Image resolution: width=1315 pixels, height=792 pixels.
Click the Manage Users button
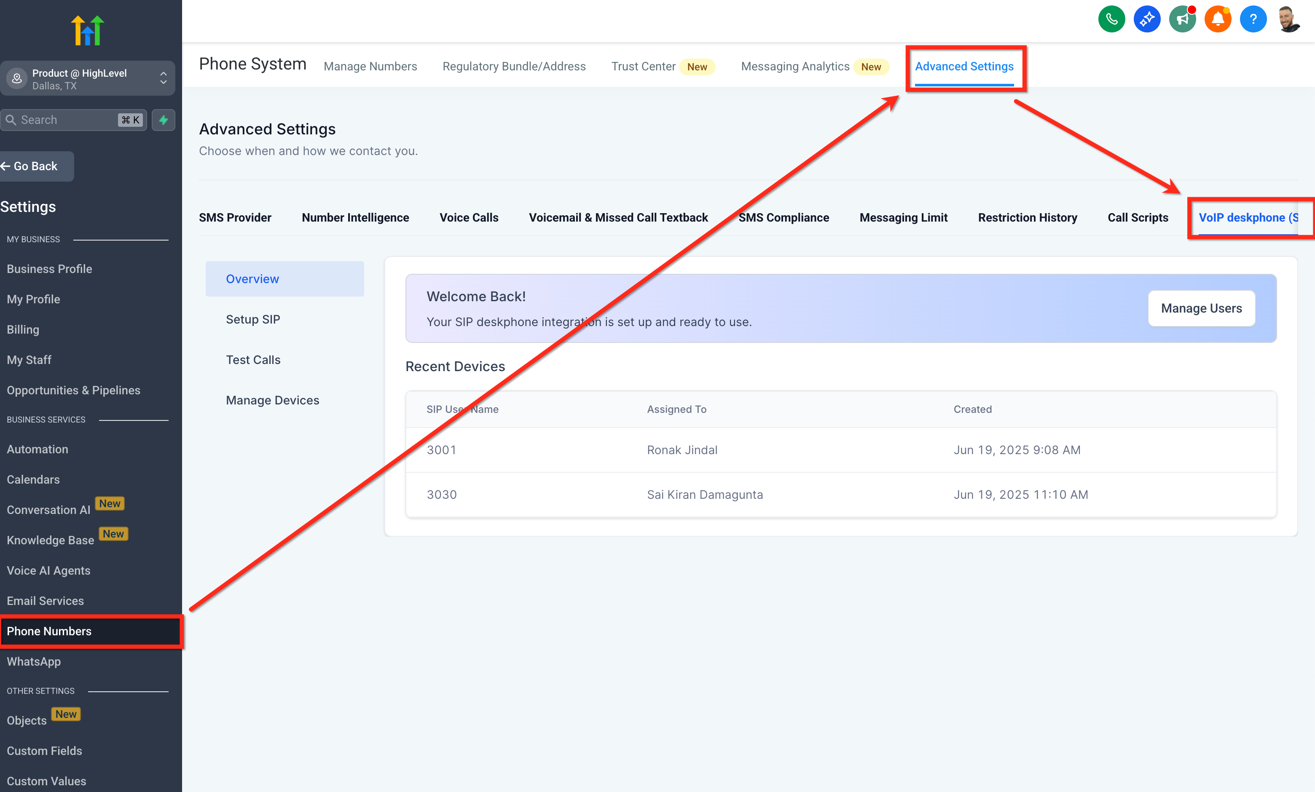pyautogui.click(x=1201, y=308)
